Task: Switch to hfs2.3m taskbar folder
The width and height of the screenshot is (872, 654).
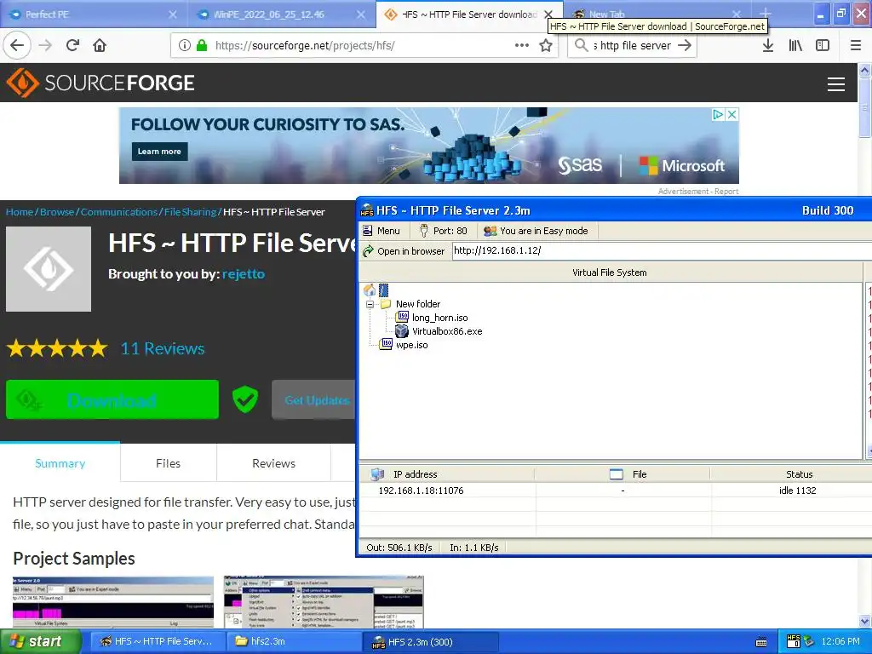Action: (x=293, y=641)
